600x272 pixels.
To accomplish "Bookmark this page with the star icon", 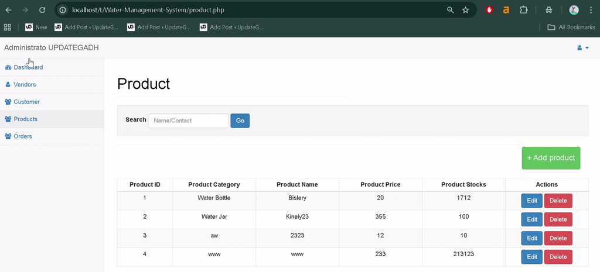I will (466, 11).
